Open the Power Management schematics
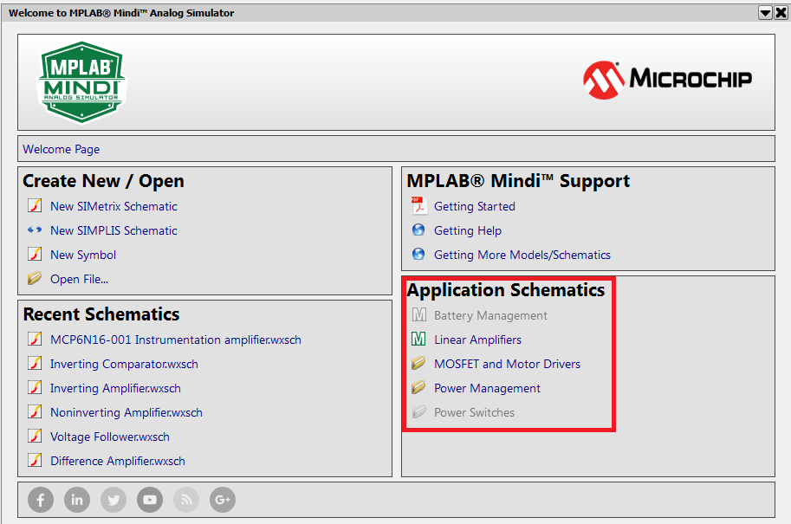This screenshot has height=524, width=791. (488, 388)
